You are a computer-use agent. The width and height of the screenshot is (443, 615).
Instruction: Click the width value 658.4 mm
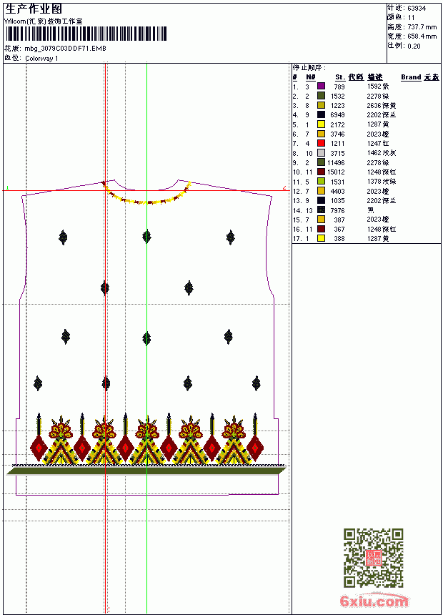tap(422, 36)
